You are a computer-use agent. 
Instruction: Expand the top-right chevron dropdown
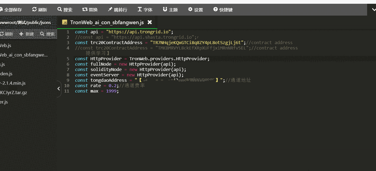click(x=374, y=10)
